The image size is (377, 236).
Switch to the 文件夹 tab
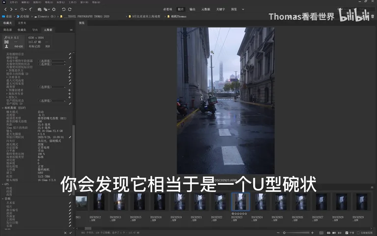[x=22, y=23]
